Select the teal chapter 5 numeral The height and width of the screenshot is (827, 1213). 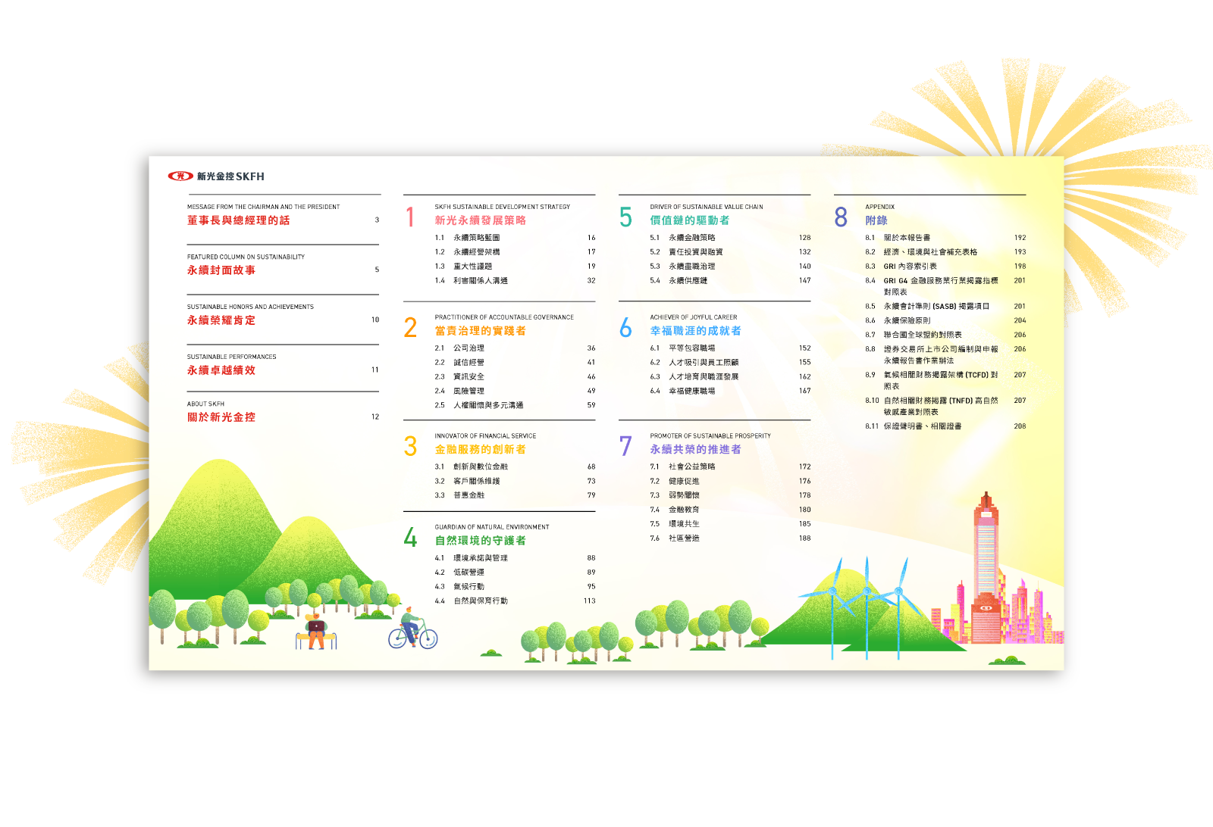626,216
